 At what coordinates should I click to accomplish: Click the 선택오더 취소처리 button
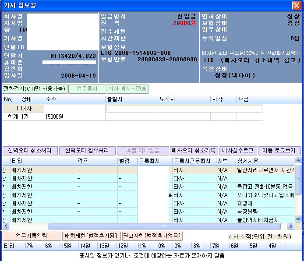tap(30, 151)
